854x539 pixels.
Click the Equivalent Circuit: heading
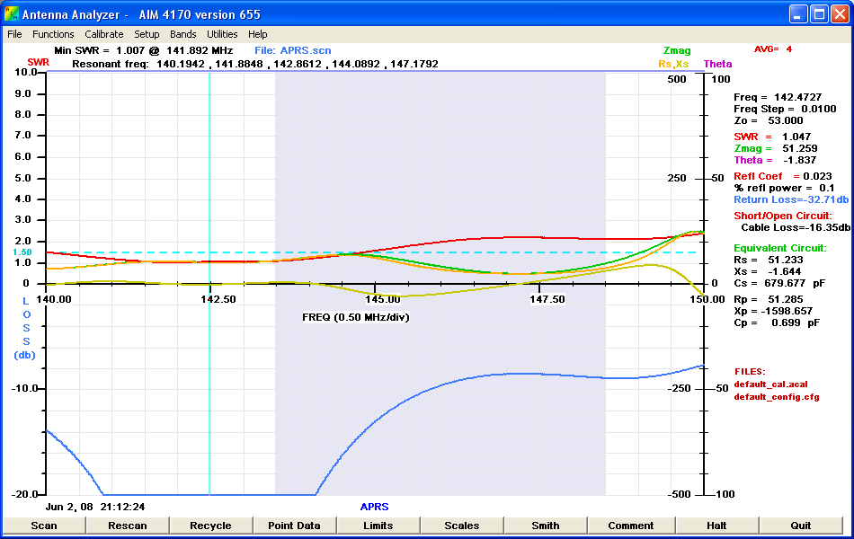click(780, 248)
